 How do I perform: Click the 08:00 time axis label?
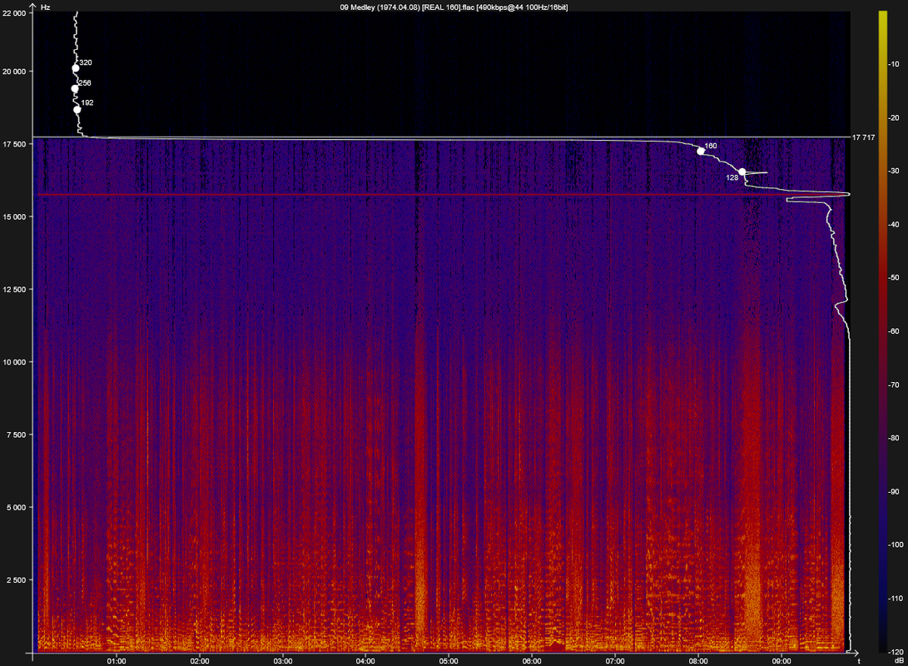(697, 661)
